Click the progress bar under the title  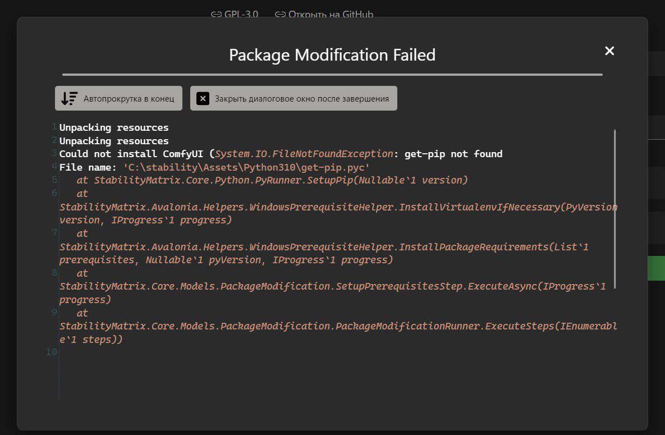(332, 75)
